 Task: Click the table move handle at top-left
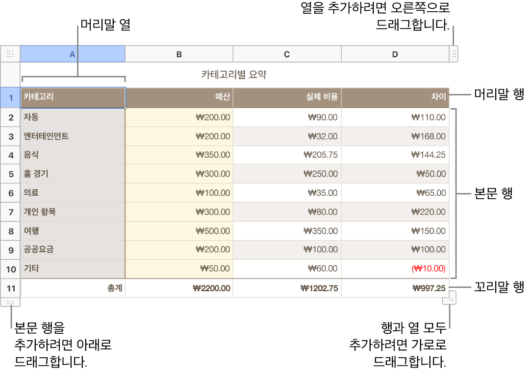tap(10, 54)
